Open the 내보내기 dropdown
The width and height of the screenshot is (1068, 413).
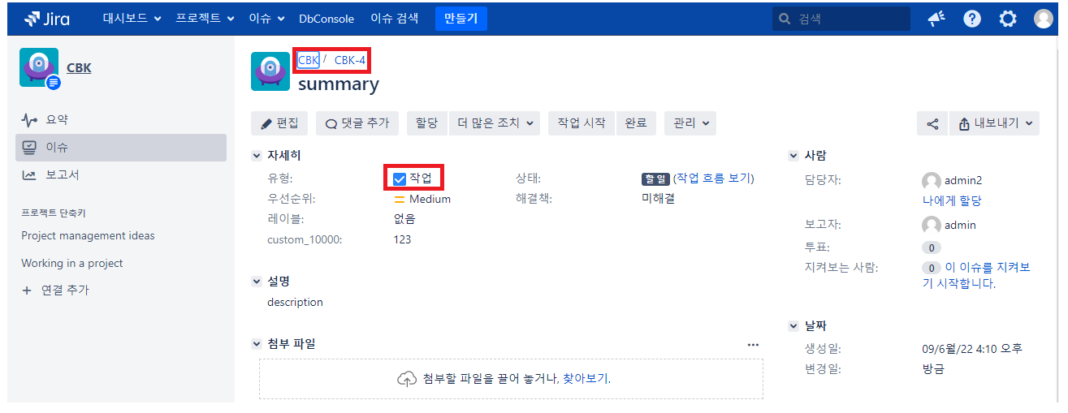tap(995, 124)
